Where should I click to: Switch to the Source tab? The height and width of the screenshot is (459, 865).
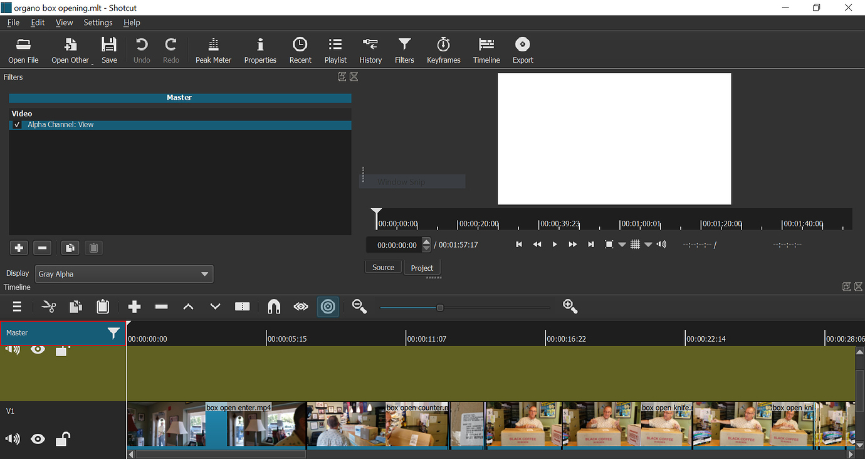pyautogui.click(x=383, y=267)
